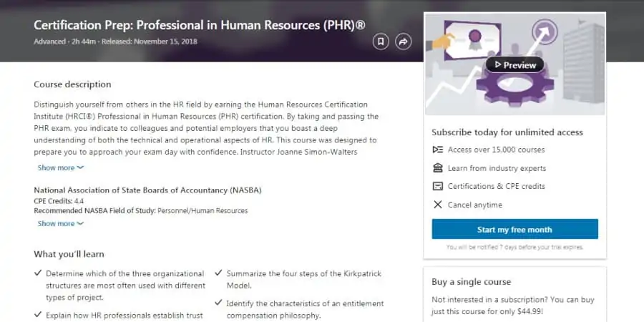The image size is (644, 322).
Task: Click checkmark beside 'Identify the characteristics'
Action: coord(218,303)
